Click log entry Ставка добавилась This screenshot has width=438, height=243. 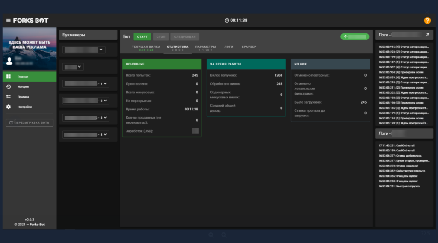coord(400,156)
